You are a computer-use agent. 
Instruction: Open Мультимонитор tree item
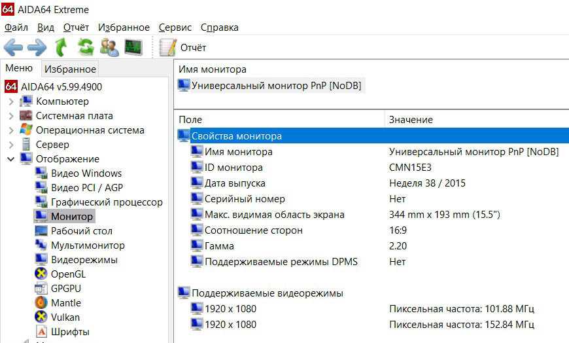coord(88,245)
